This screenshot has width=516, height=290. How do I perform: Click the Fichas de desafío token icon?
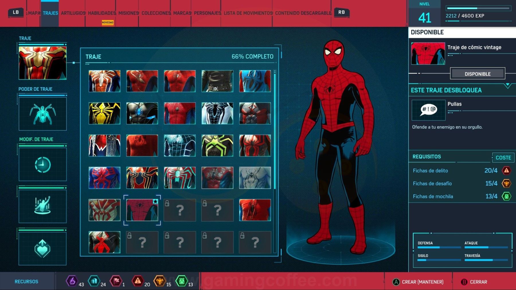pyautogui.click(x=507, y=184)
